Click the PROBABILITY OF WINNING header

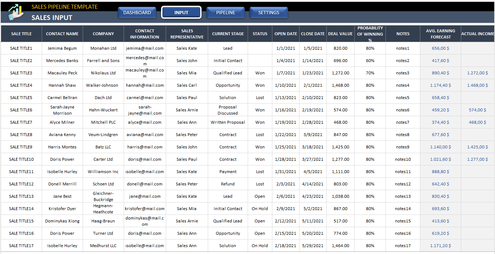pos(370,33)
